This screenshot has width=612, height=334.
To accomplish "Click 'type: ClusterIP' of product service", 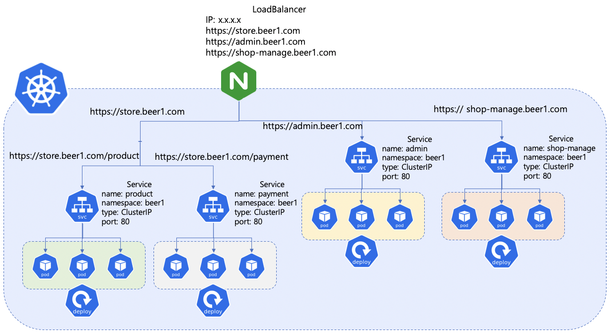I will [127, 212].
